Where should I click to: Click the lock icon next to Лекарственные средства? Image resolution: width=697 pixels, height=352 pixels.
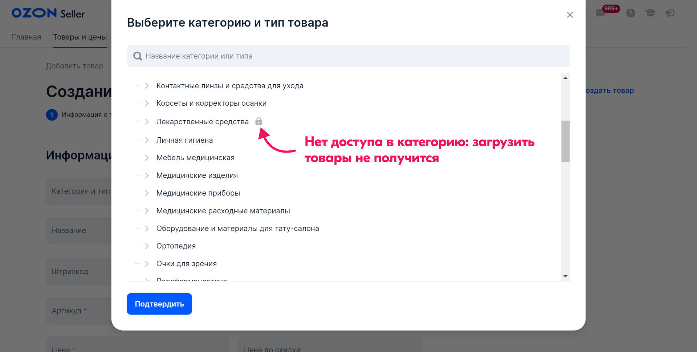pos(258,121)
